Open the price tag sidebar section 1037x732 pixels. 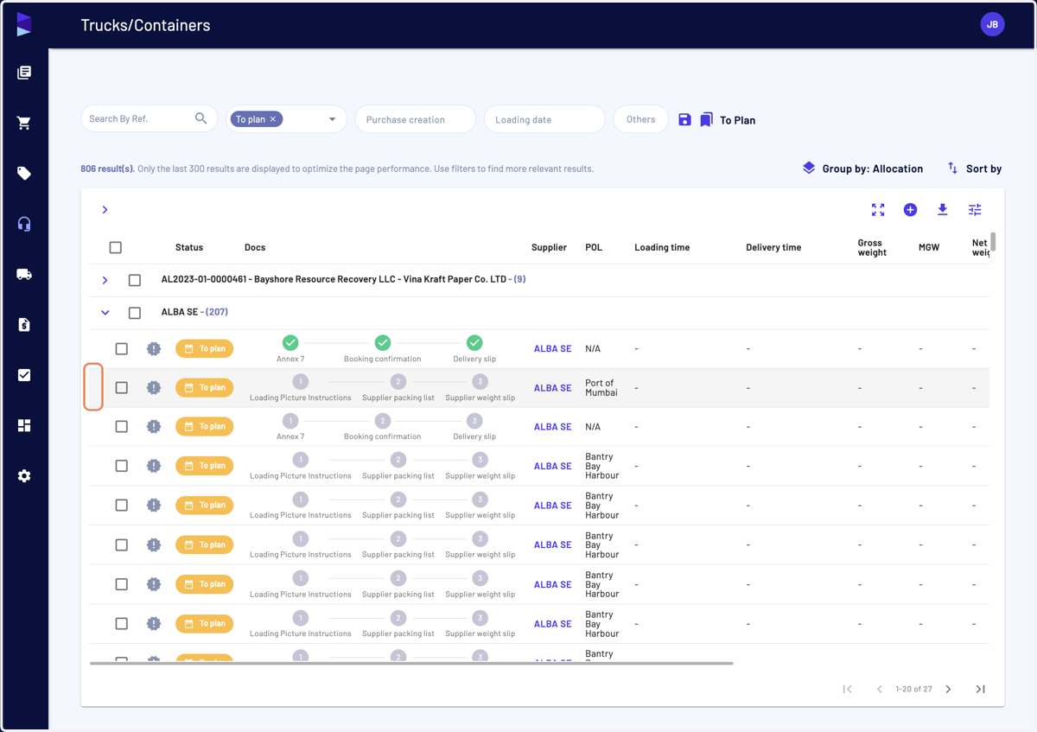(x=24, y=174)
